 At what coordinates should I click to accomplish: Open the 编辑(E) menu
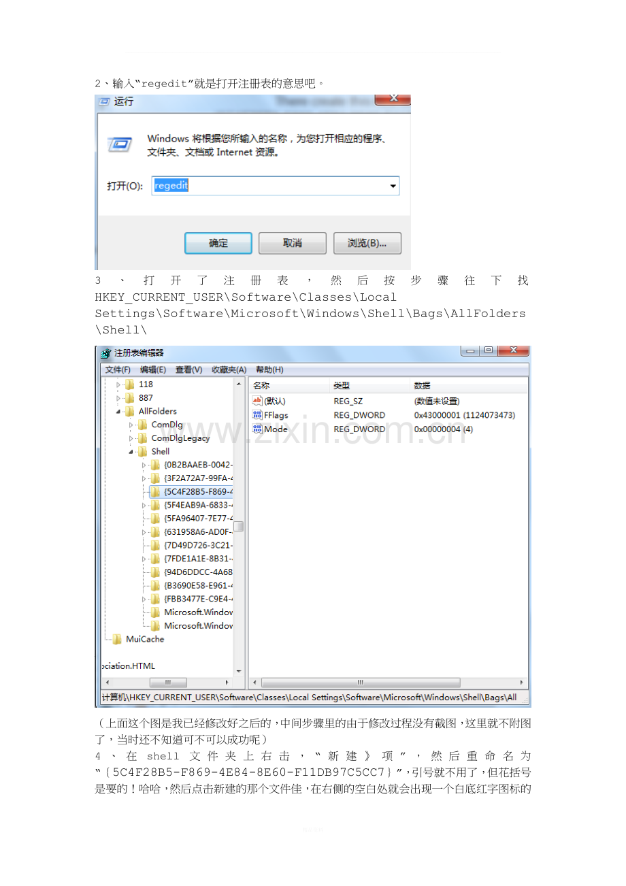click(152, 370)
